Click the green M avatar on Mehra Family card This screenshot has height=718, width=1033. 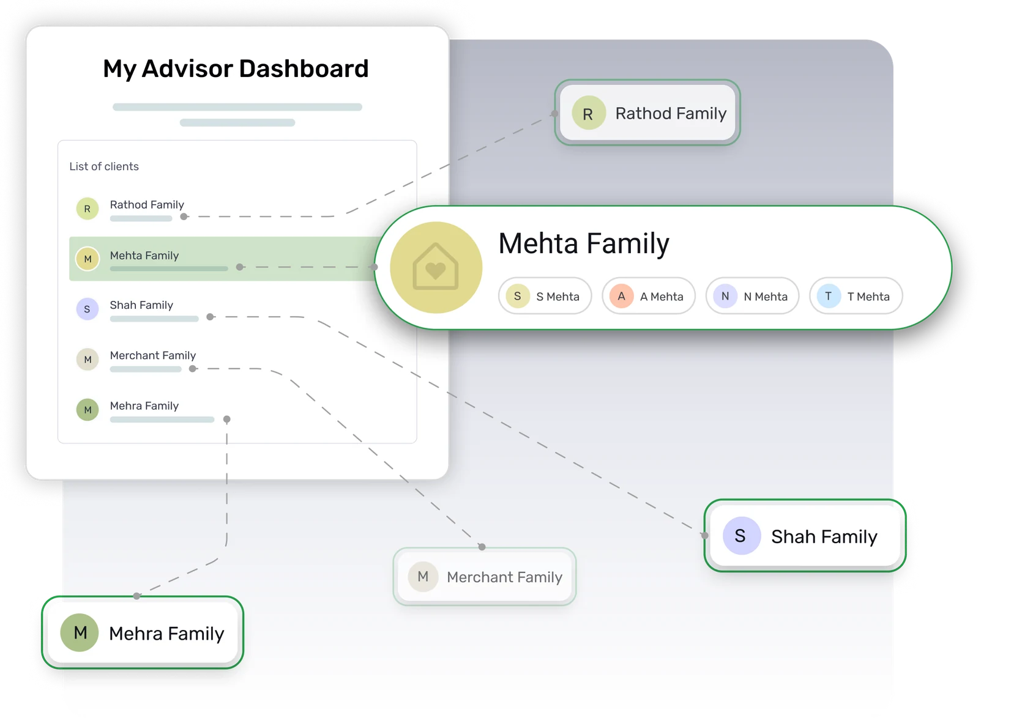pos(80,632)
